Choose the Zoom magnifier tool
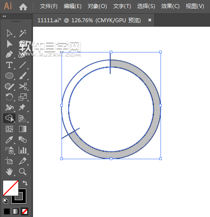Viewport: 210px width, 217px height. pyautogui.click(x=23, y=172)
